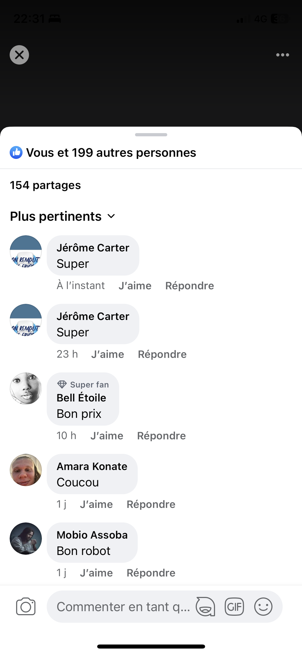
Task: Open the GIF picker
Action: (234, 606)
